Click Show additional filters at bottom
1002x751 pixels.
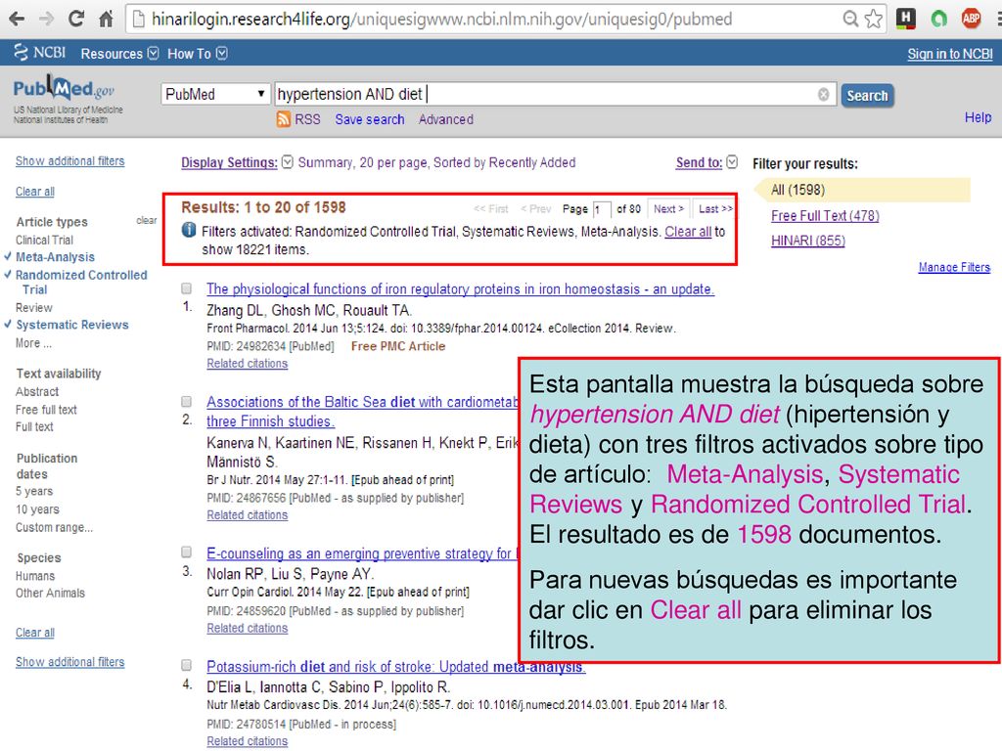(69, 662)
